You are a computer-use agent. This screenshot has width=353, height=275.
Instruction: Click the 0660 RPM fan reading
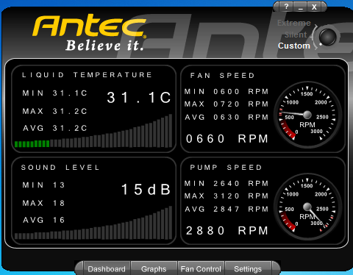pos(227,139)
